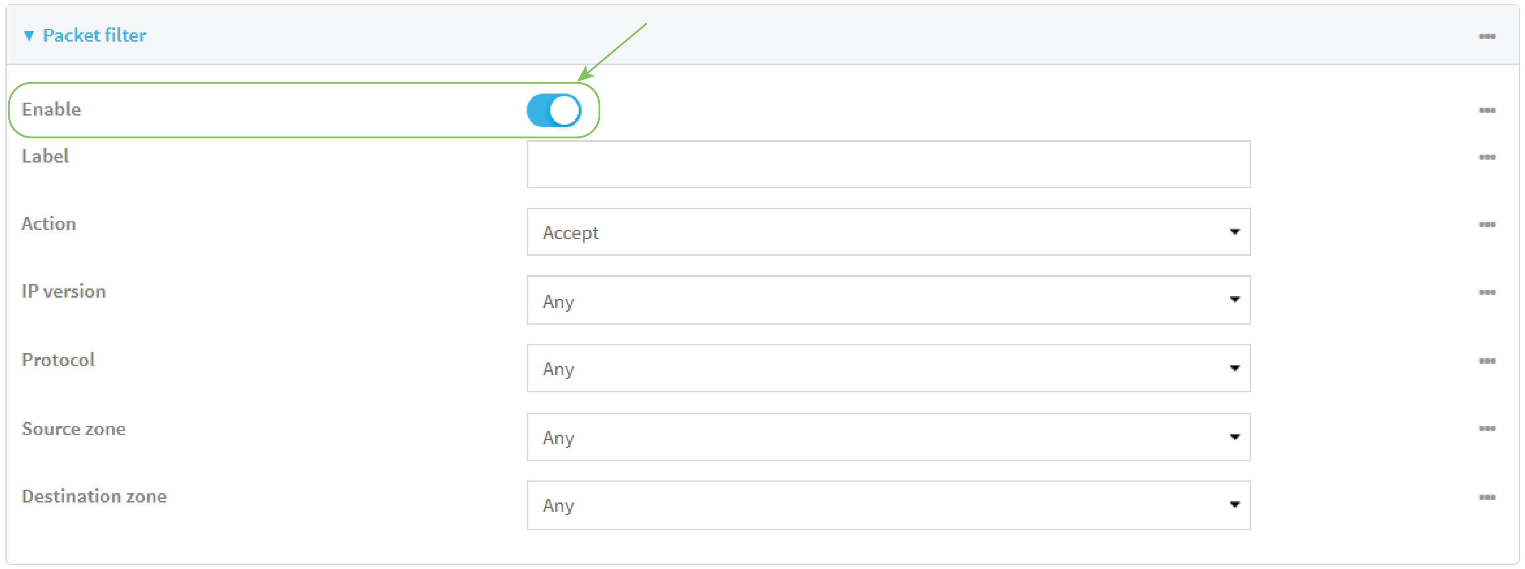Open the options menu on the Source zone row
The width and height of the screenshot is (1525, 569).
tap(1488, 429)
